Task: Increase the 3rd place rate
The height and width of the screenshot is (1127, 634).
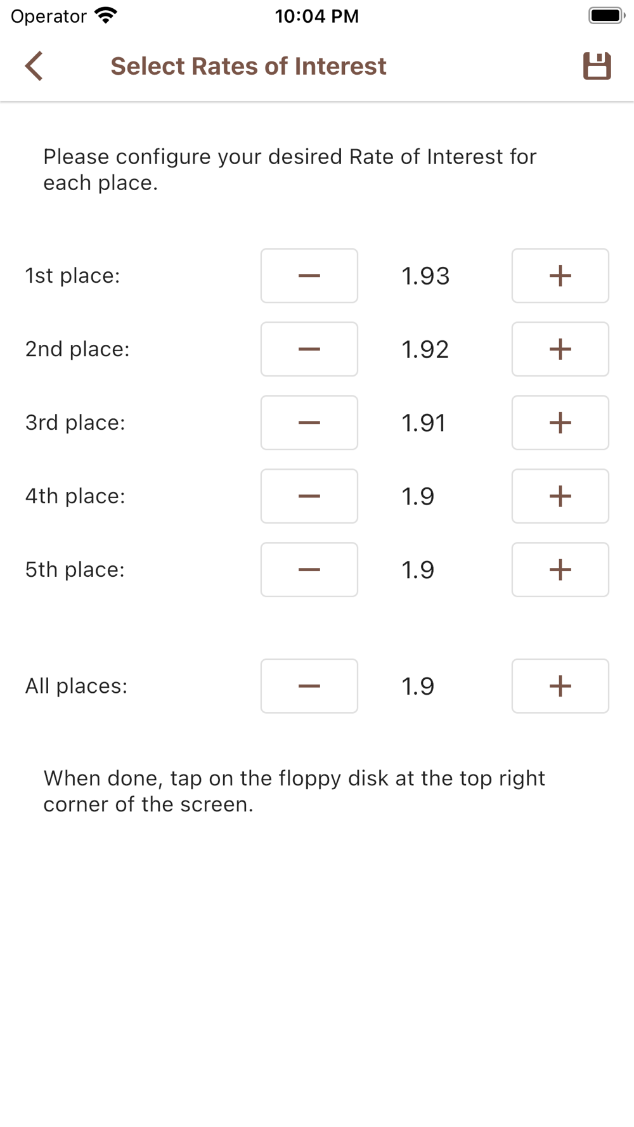Action: point(560,423)
